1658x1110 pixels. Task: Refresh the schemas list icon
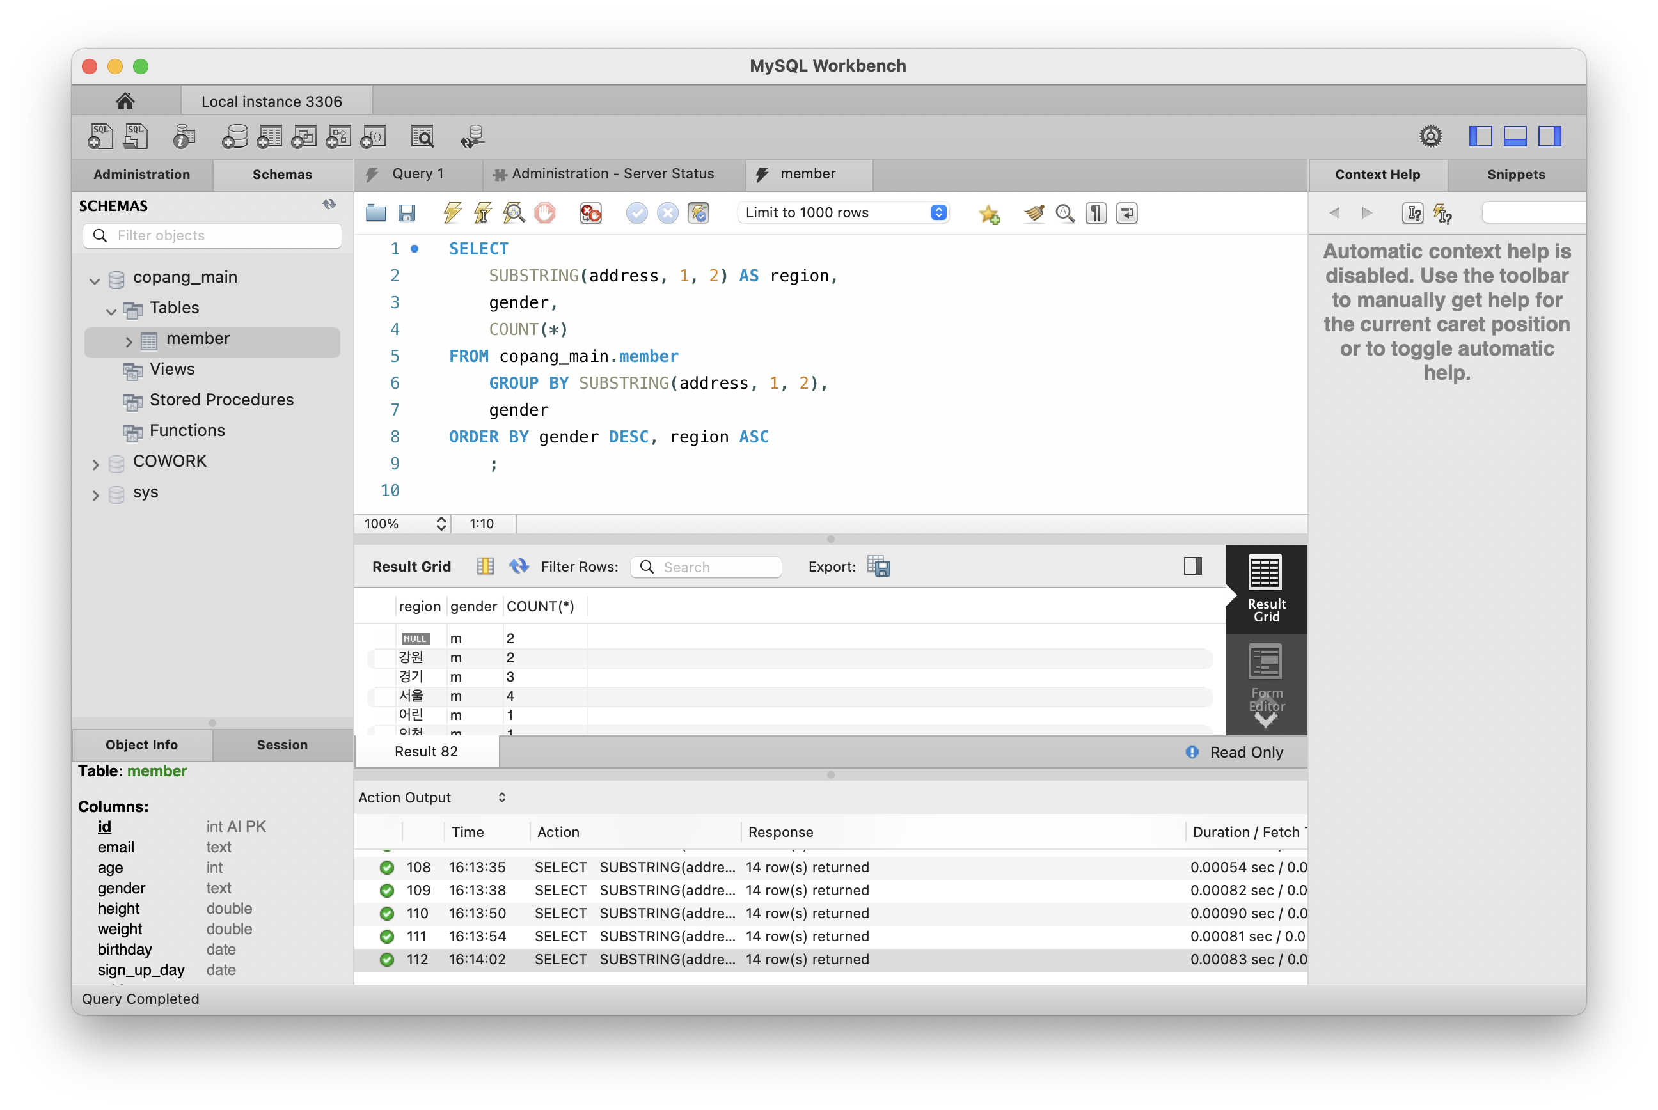click(x=329, y=205)
